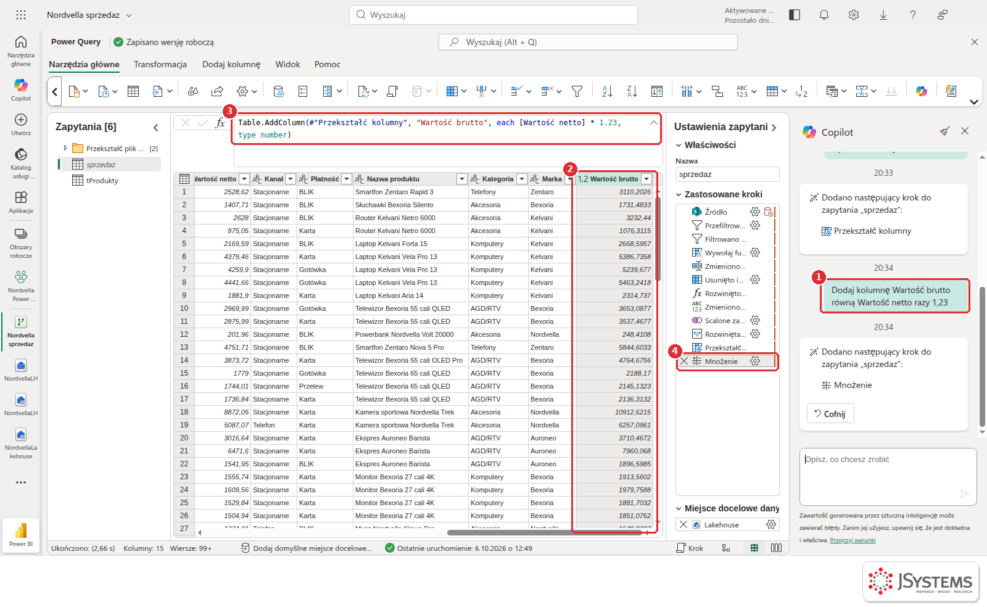987x607 pixels.
Task: Open the Transformacja tab
Action: tap(160, 64)
